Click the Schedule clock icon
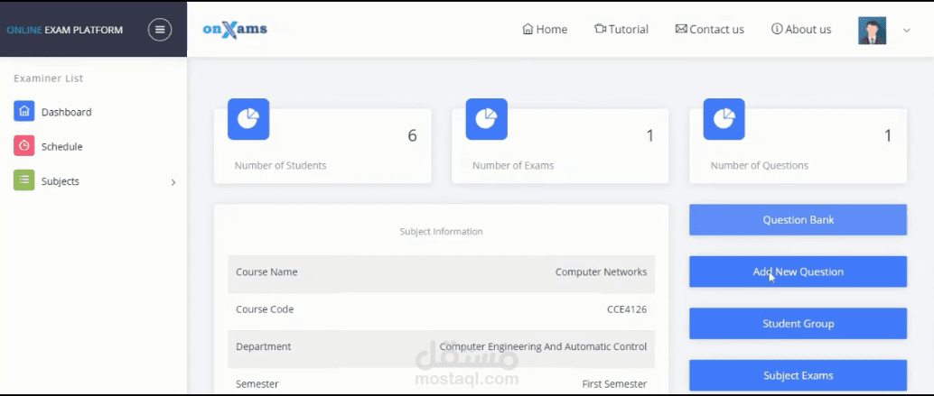 click(24, 146)
